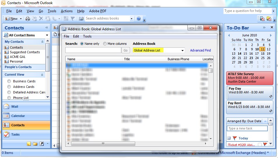Open the New item dropdown arrow

21,19
